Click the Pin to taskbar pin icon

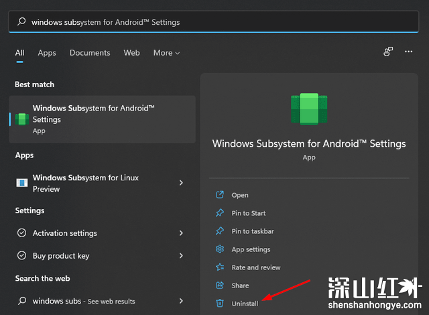click(220, 231)
